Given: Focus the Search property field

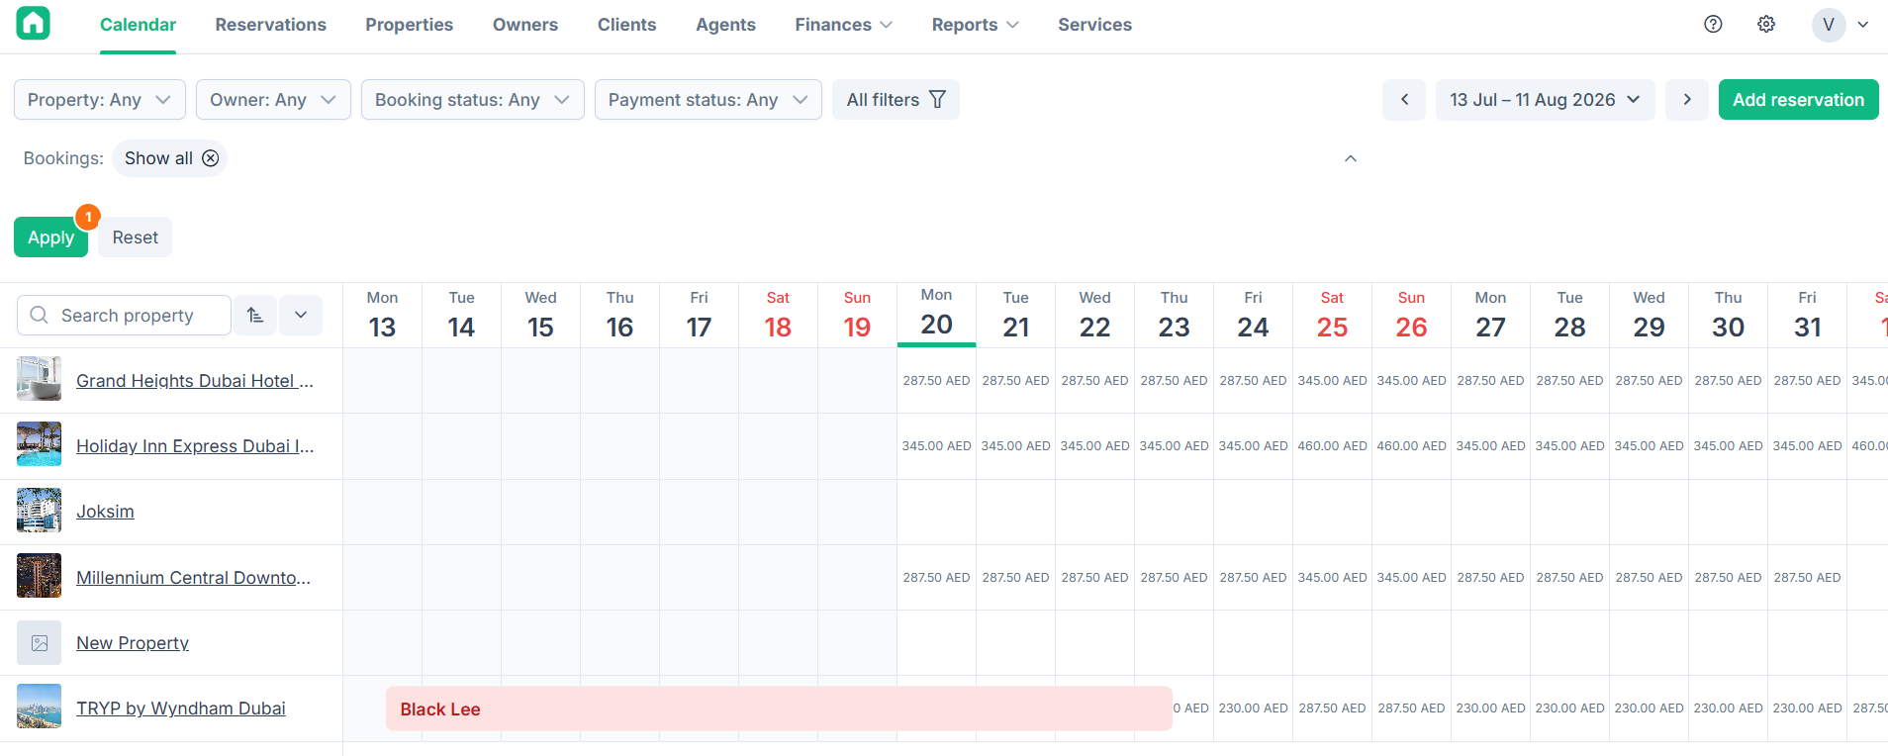Looking at the screenshot, I should pyautogui.click(x=125, y=316).
